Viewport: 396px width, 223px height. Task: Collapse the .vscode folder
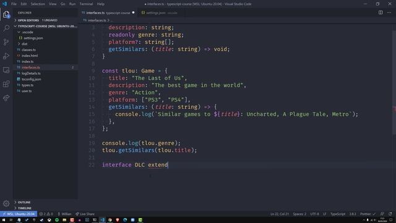45,32
